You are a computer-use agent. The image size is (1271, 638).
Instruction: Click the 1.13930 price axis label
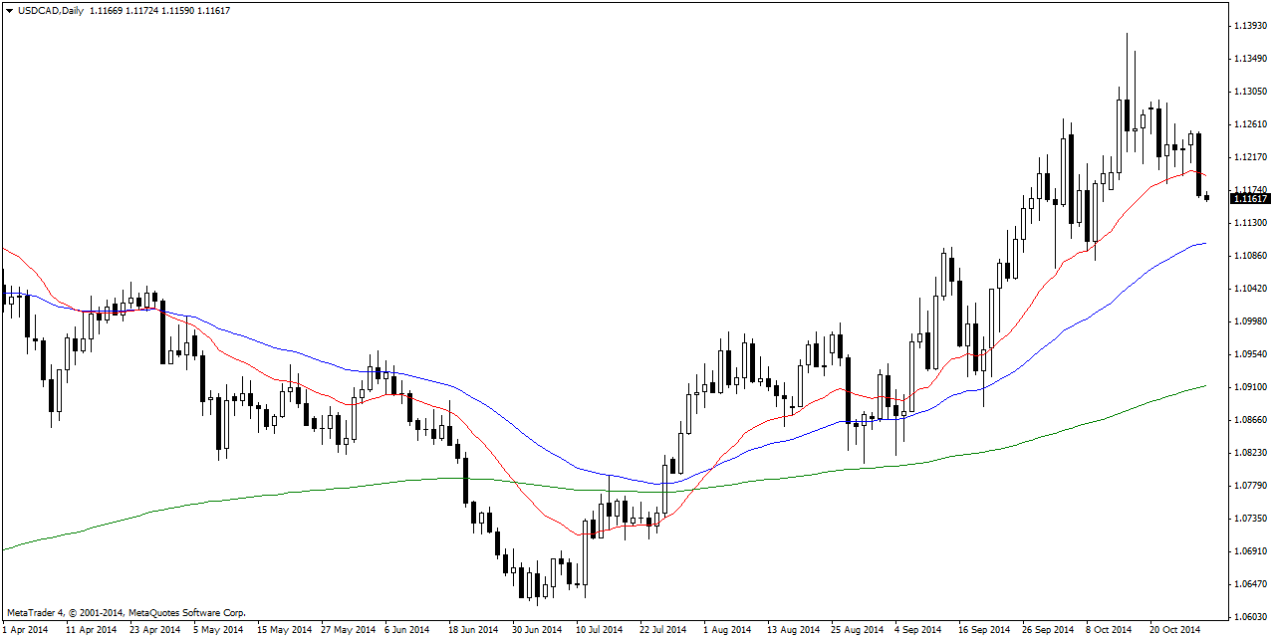click(x=1250, y=25)
